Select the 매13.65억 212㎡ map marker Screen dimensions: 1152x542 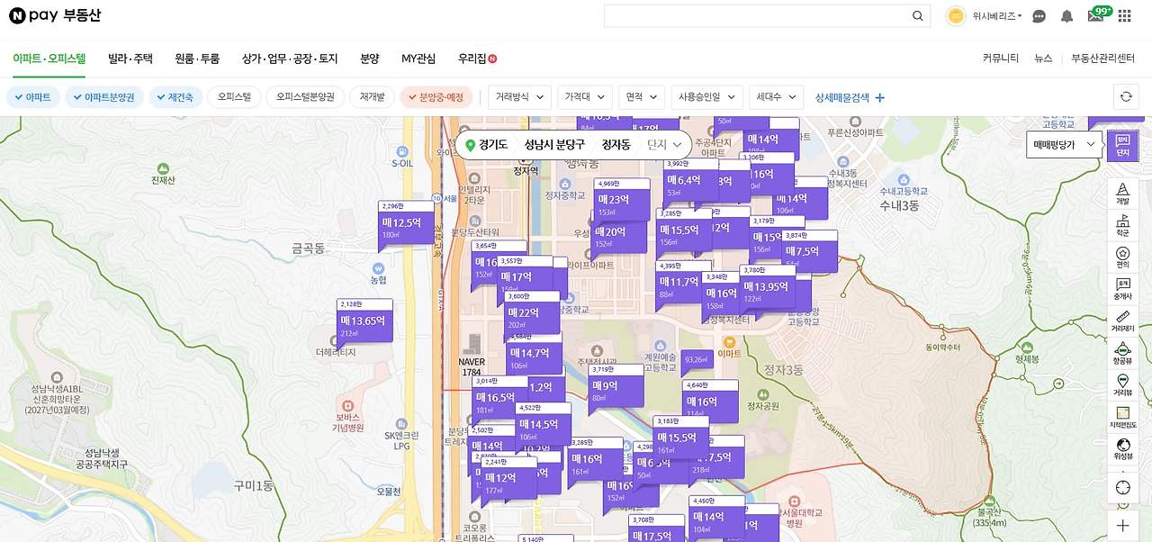coord(364,324)
